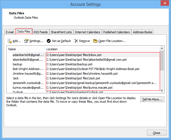Click the Jack.pst location path

[73, 78]
